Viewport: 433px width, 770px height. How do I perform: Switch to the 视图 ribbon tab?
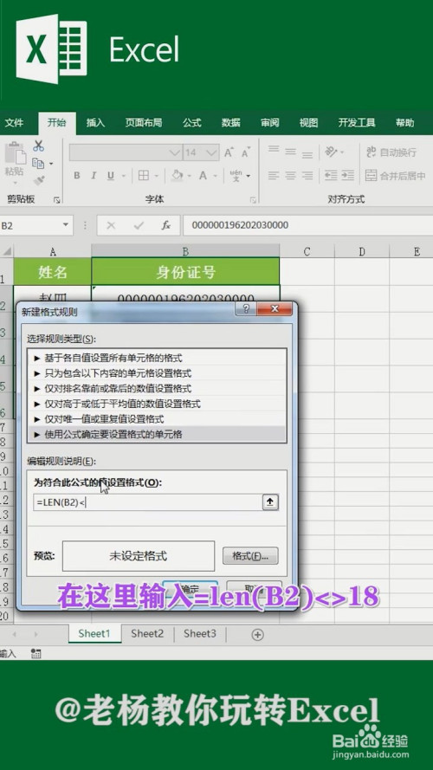pos(308,123)
